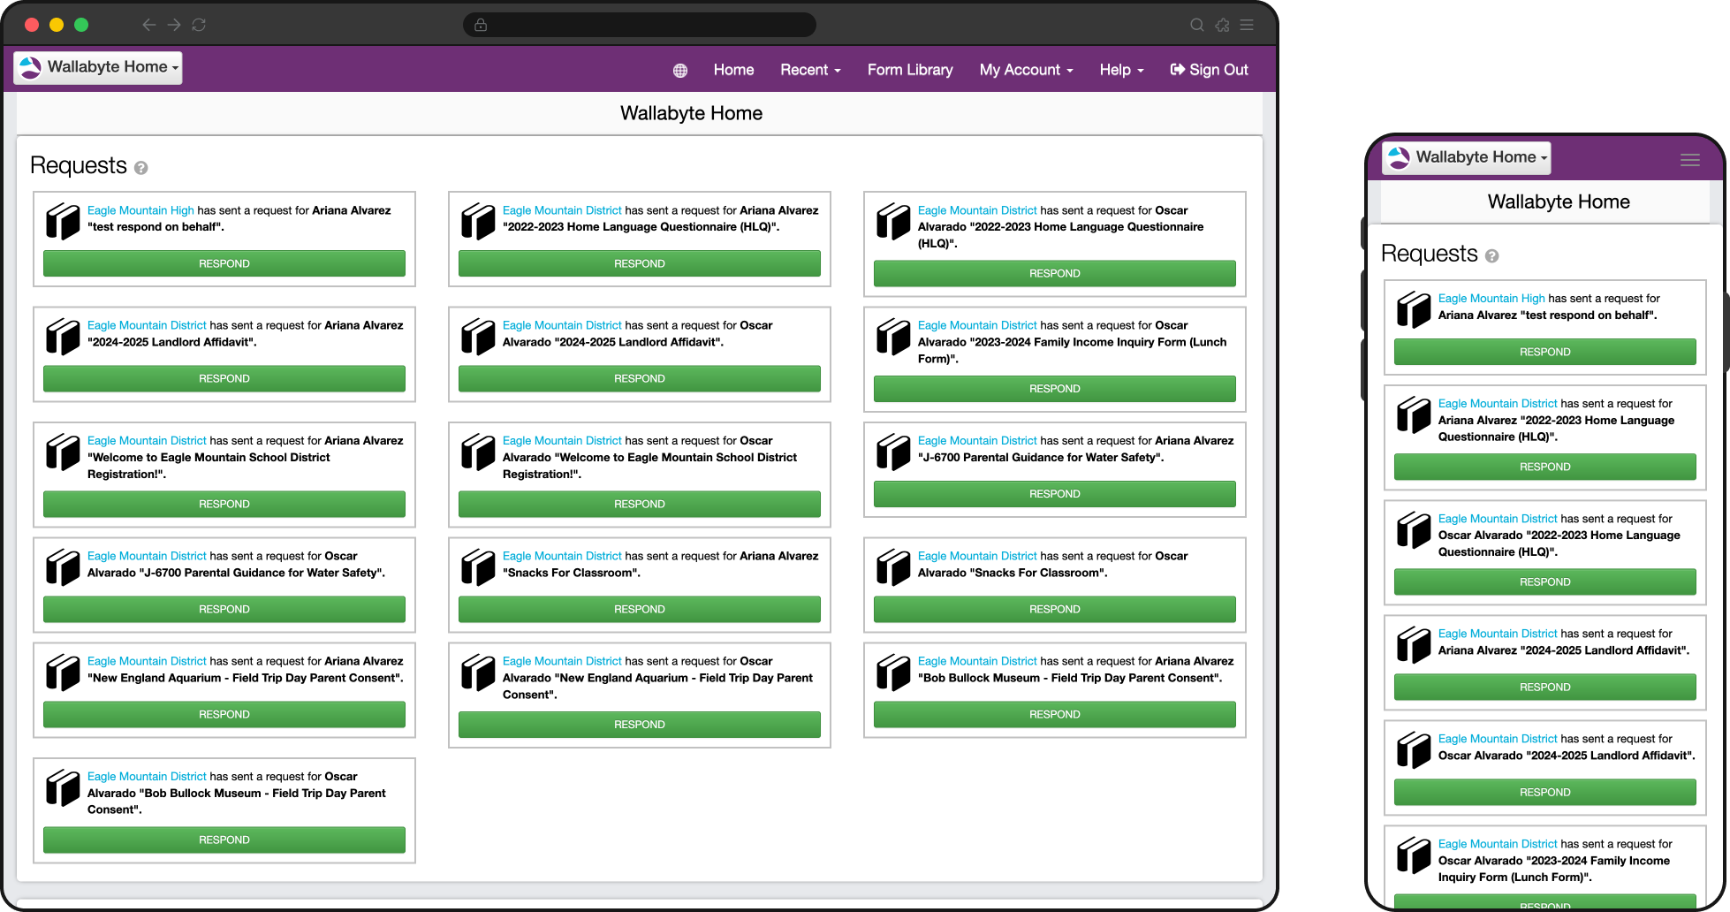Open the Help dropdown menu
1730x912 pixels.
(x=1120, y=70)
